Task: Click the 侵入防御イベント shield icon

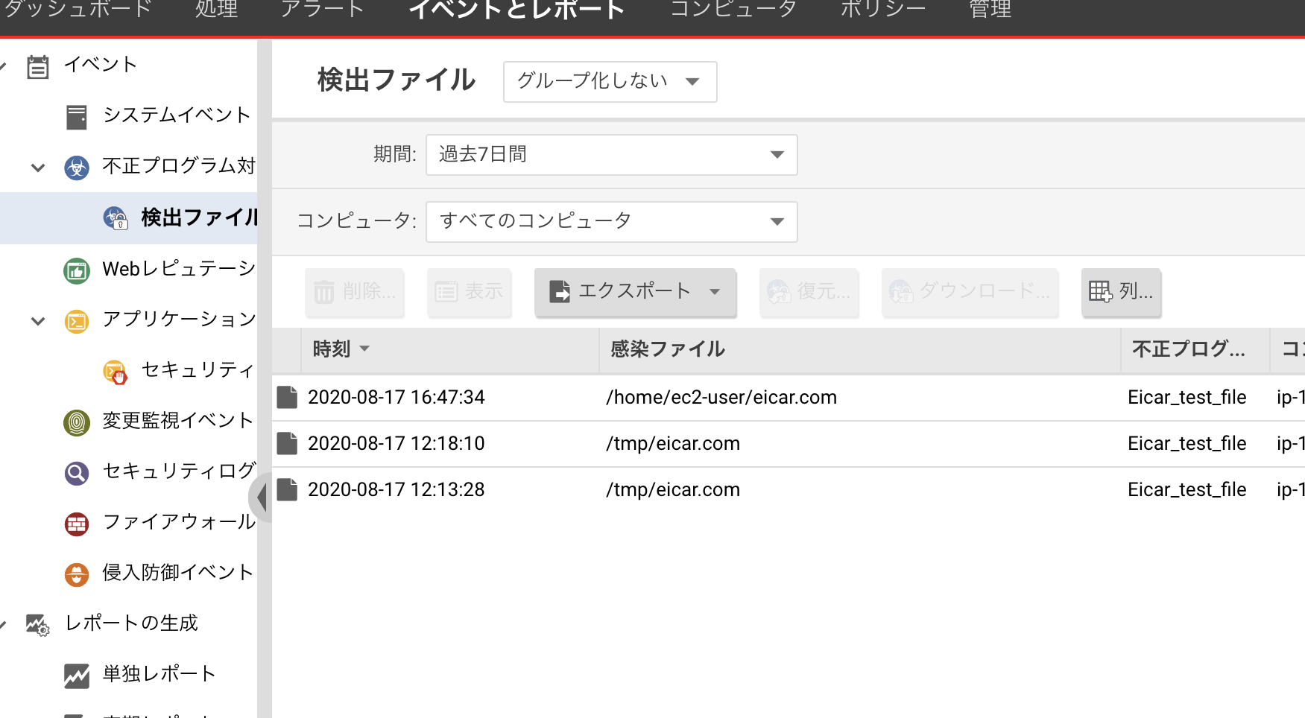Action: point(77,574)
